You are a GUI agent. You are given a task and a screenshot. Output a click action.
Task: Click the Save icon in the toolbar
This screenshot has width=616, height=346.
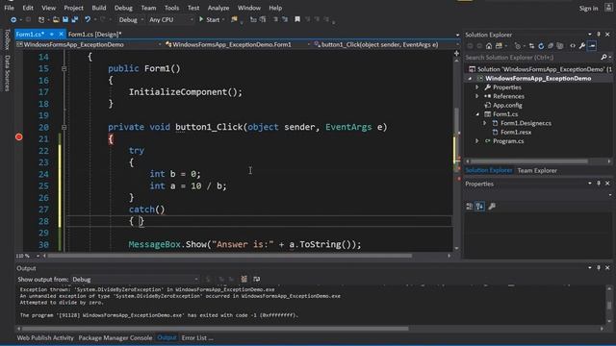pyautogui.click(x=65, y=19)
